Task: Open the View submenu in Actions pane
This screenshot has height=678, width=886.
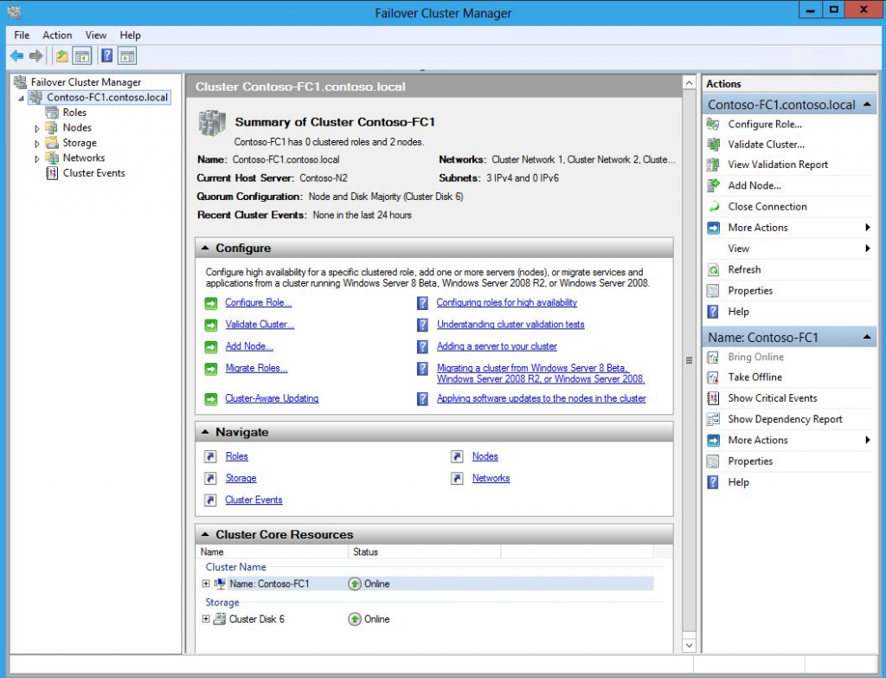Action: click(x=789, y=249)
